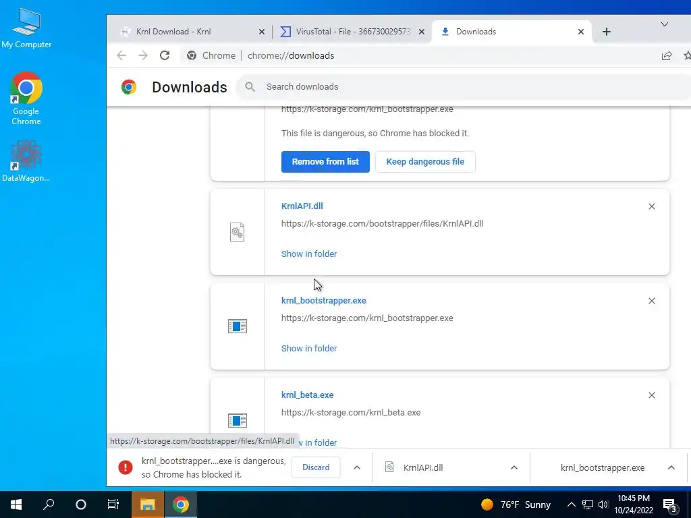The width and height of the screenshot is (691, 518).
Task: Discard the blocked download in shelf
Action: 316,467
